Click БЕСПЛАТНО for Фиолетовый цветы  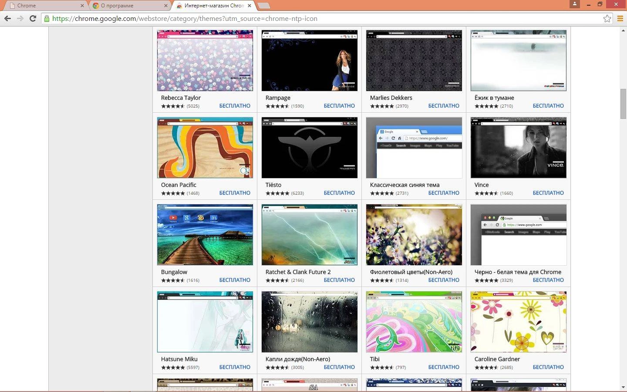pyautogui.click(x=444, y=280)
